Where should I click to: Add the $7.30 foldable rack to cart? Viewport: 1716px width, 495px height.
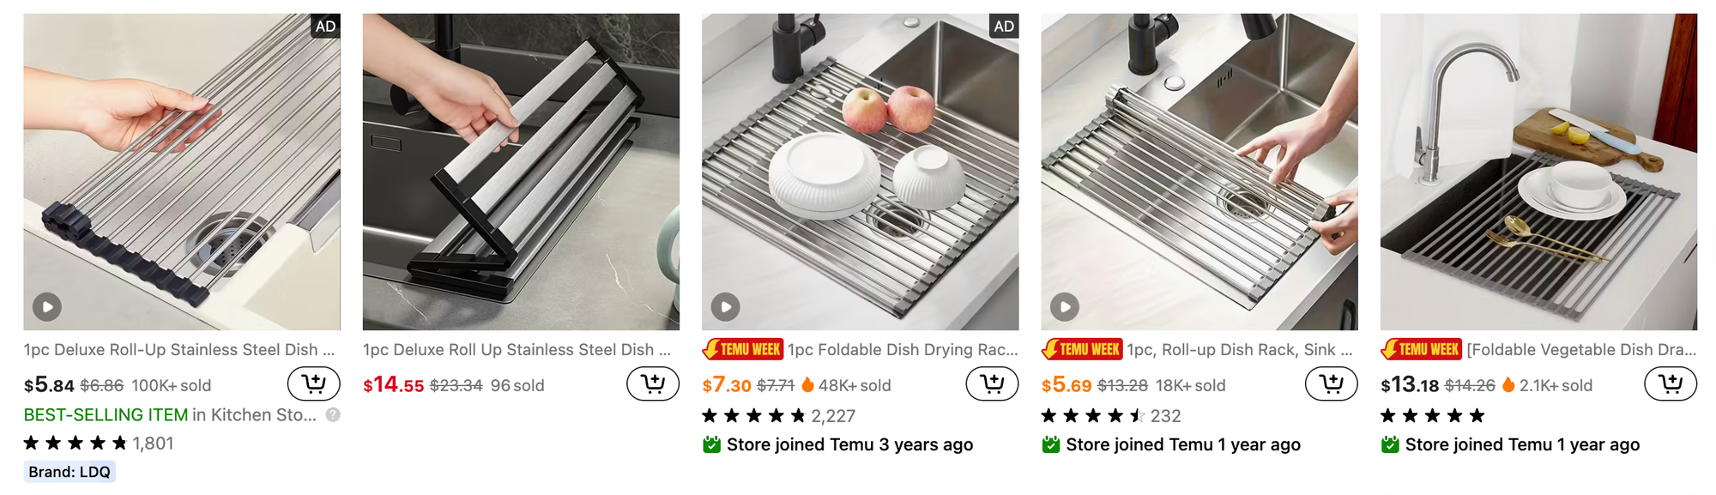[992, 383]
